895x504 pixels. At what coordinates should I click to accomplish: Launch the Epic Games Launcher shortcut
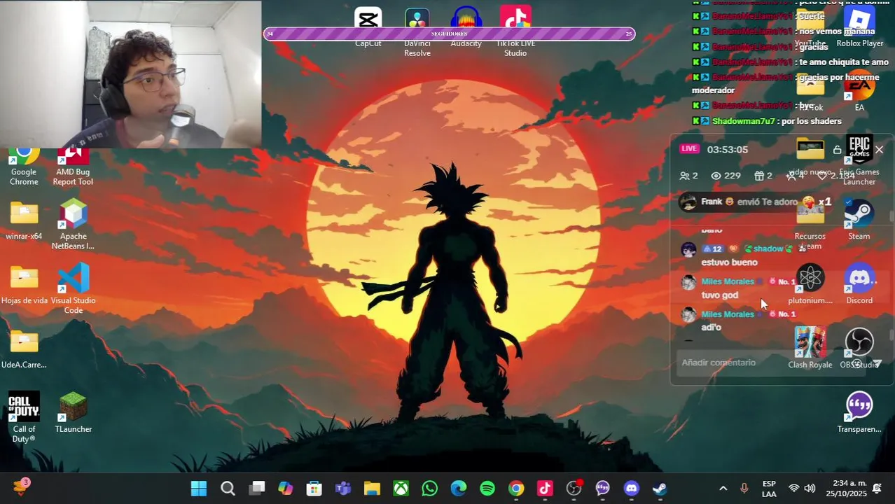[x=859, y=161]
